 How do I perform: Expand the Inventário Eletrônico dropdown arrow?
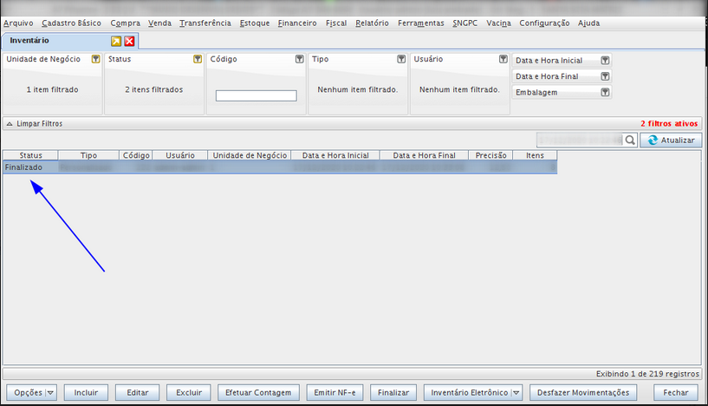pos(516,393)
